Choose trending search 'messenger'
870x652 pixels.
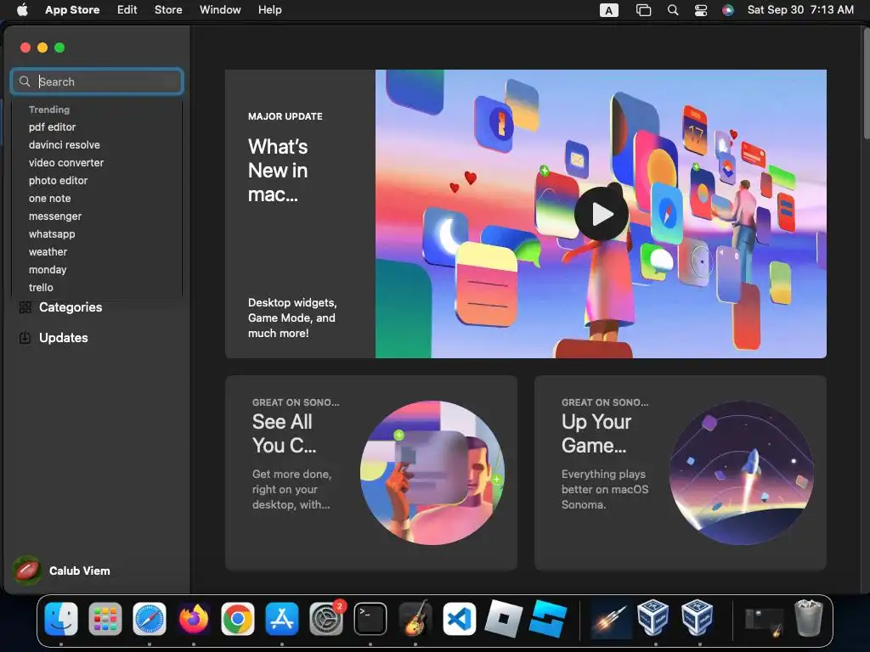coord(55,216)
